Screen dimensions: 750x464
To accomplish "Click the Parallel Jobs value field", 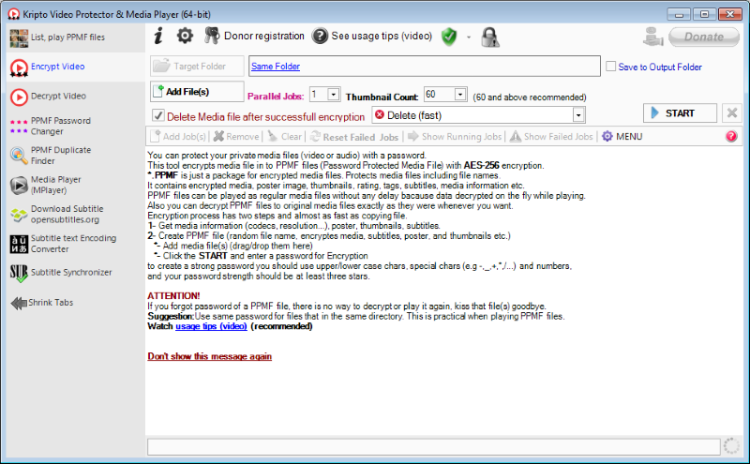I will tap(319, 95).
